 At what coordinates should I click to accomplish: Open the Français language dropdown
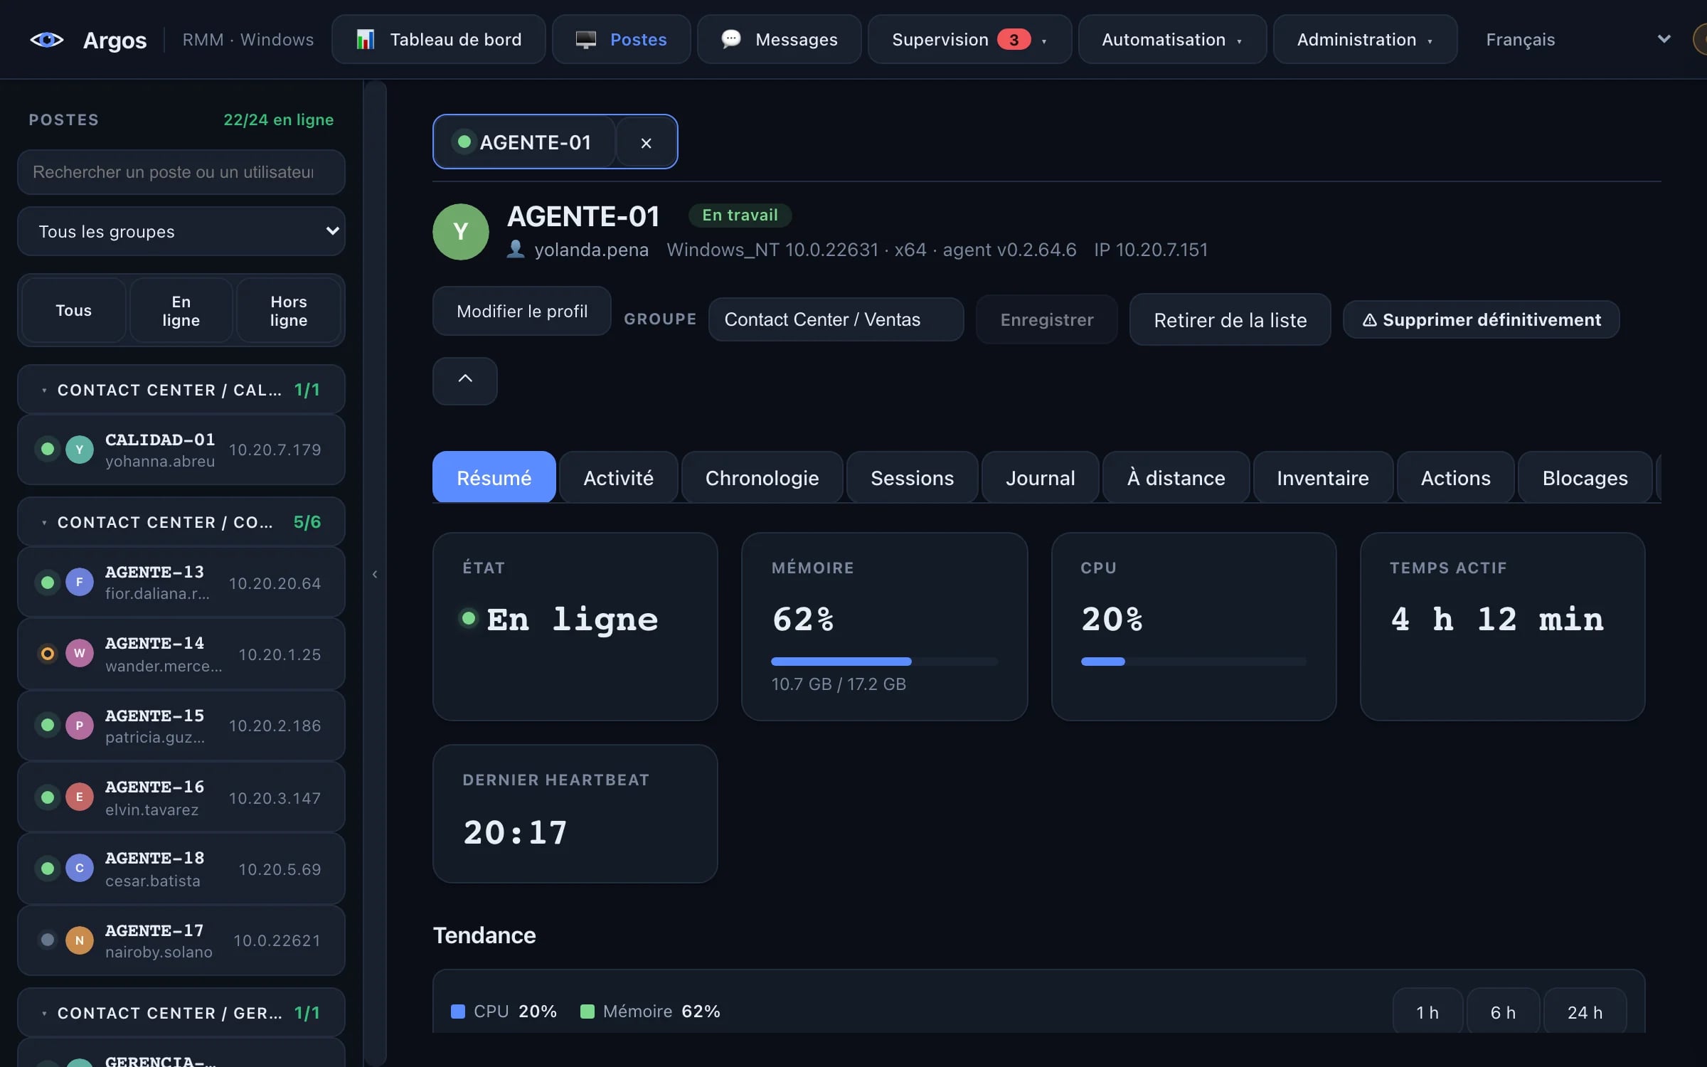pyautogui.click(x=1578, y=39)
